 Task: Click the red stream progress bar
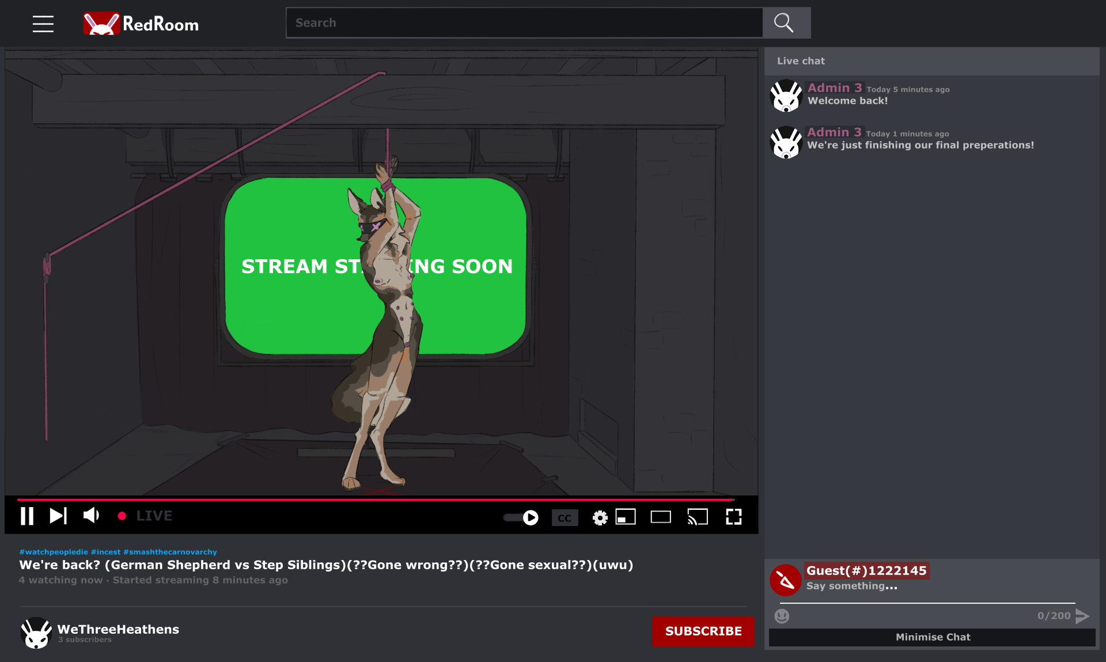coord(374,499)
